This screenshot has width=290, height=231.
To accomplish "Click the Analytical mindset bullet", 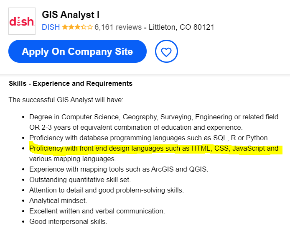I will coord(58,200).
